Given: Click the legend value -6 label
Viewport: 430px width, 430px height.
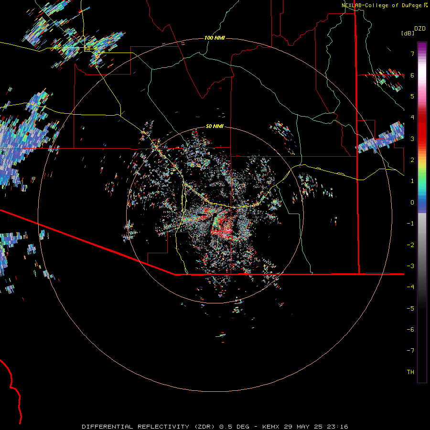Looking at the screenshot, I should [x=410, y=330].
